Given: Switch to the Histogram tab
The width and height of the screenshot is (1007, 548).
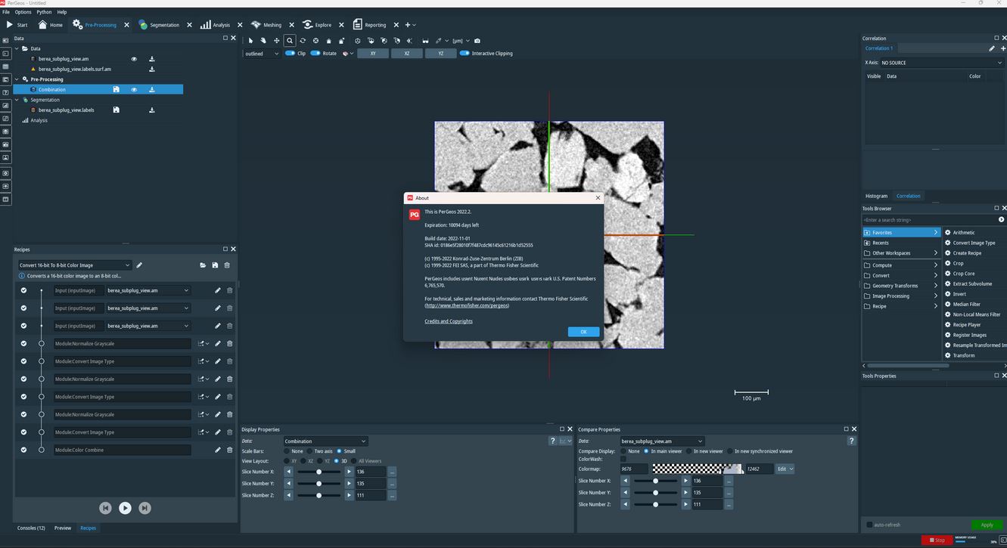Looking at the screenshot, I should click(876, 196).
